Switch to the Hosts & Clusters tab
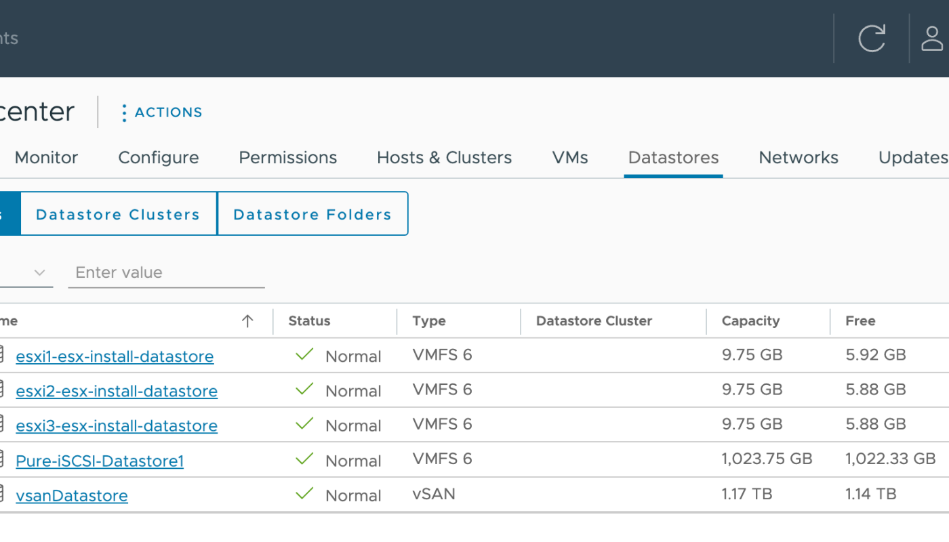 point(444,158)
